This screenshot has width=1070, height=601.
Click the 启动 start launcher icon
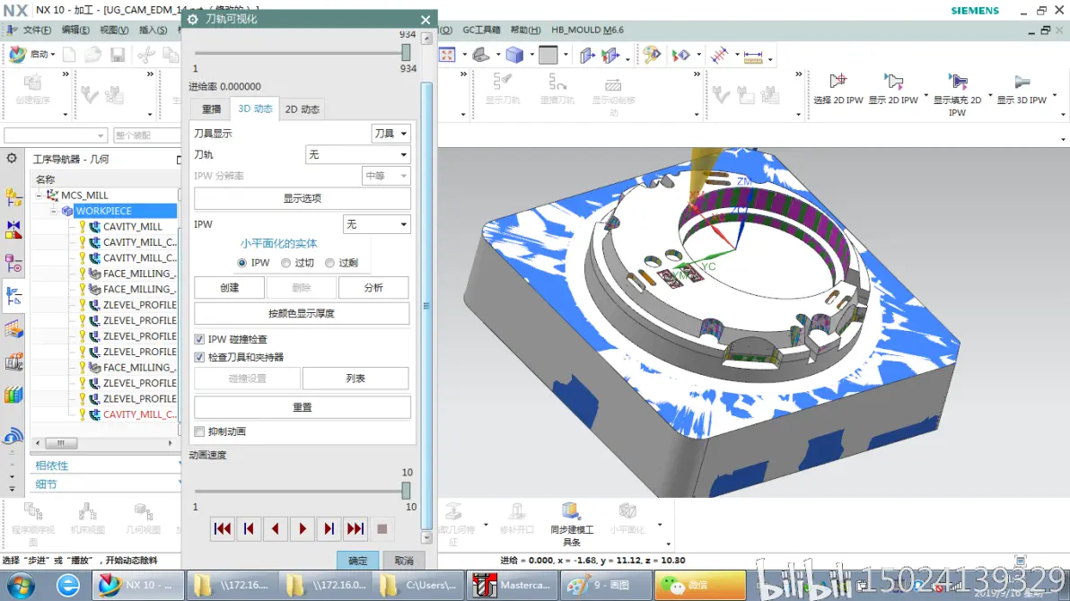pyautogui.click(x=31, y=54)
